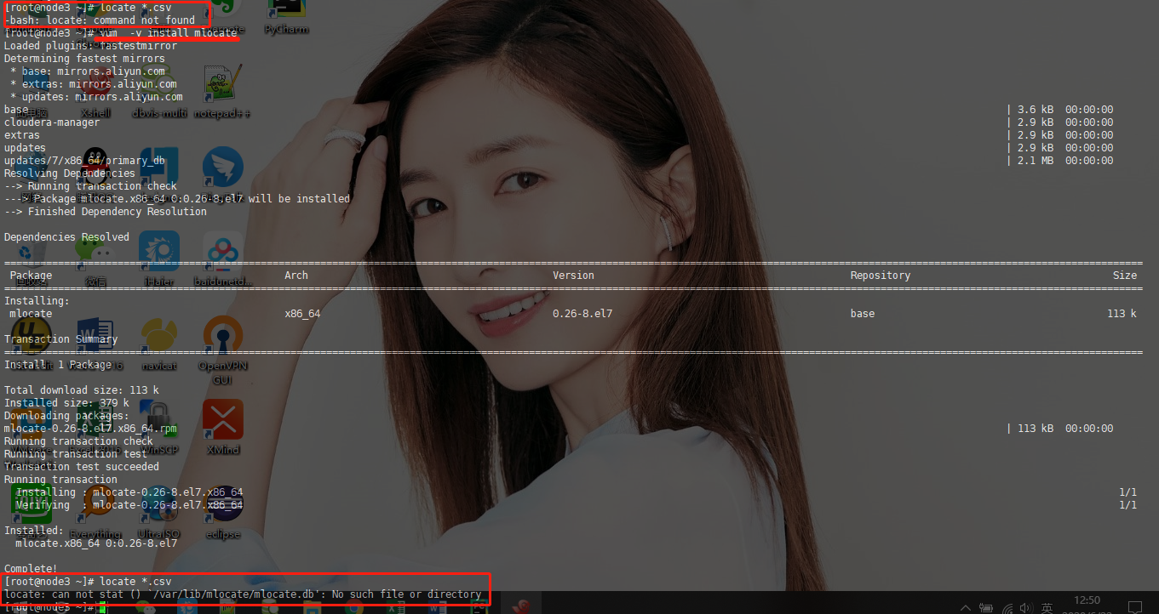Click 'Transaction test succeeded' line
The height and width of the screenshot is (614, 1159).
click(82, 467)
